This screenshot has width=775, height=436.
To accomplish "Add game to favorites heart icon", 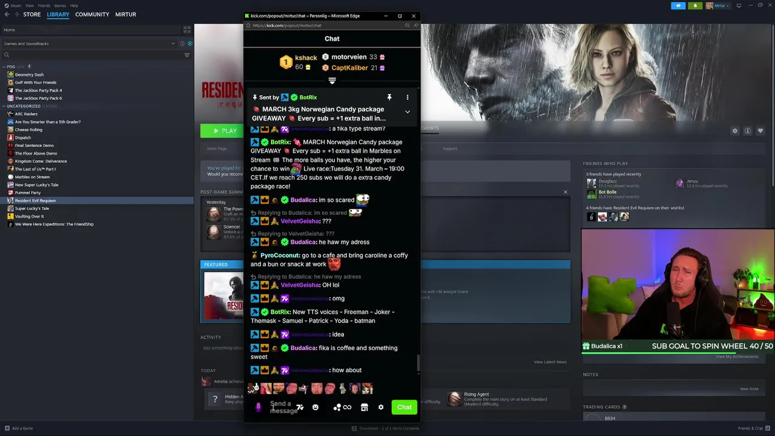I will pyautogui.click(x=760, y=131).
